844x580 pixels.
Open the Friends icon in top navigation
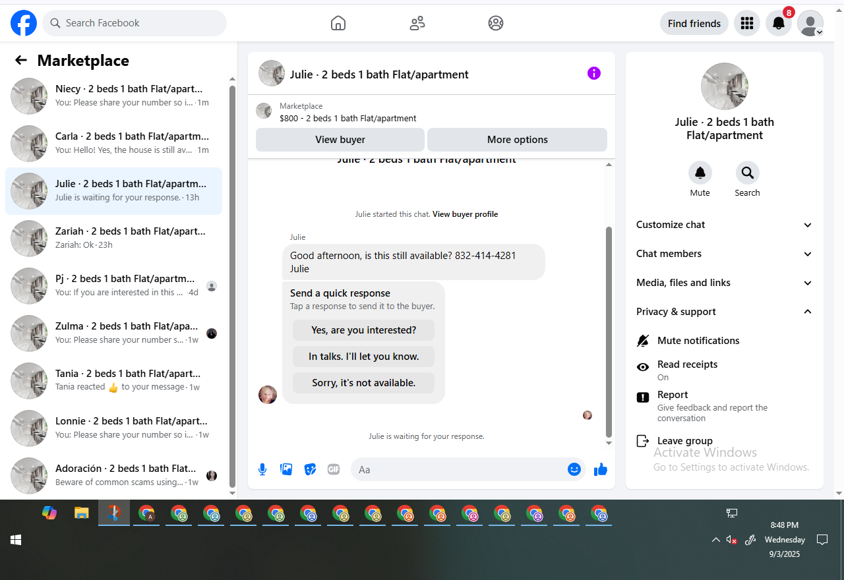coord(417,23)
